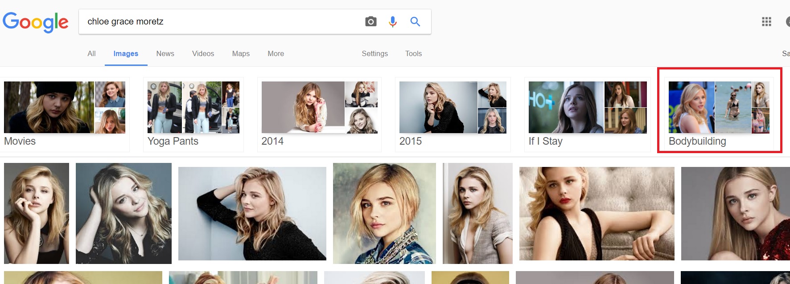Expand the More menu
This screenshot has height=284, width=790.
[276, 53]
